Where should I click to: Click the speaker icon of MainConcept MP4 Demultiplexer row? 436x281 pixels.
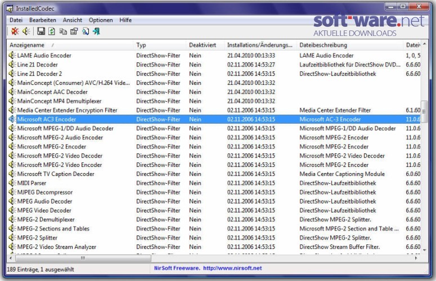pyautogui.click(x=12, y=101)
